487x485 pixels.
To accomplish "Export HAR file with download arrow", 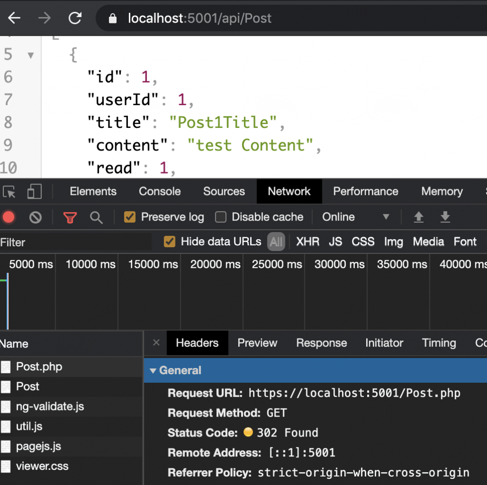I will pyautogui.click(x=445, y=217).
